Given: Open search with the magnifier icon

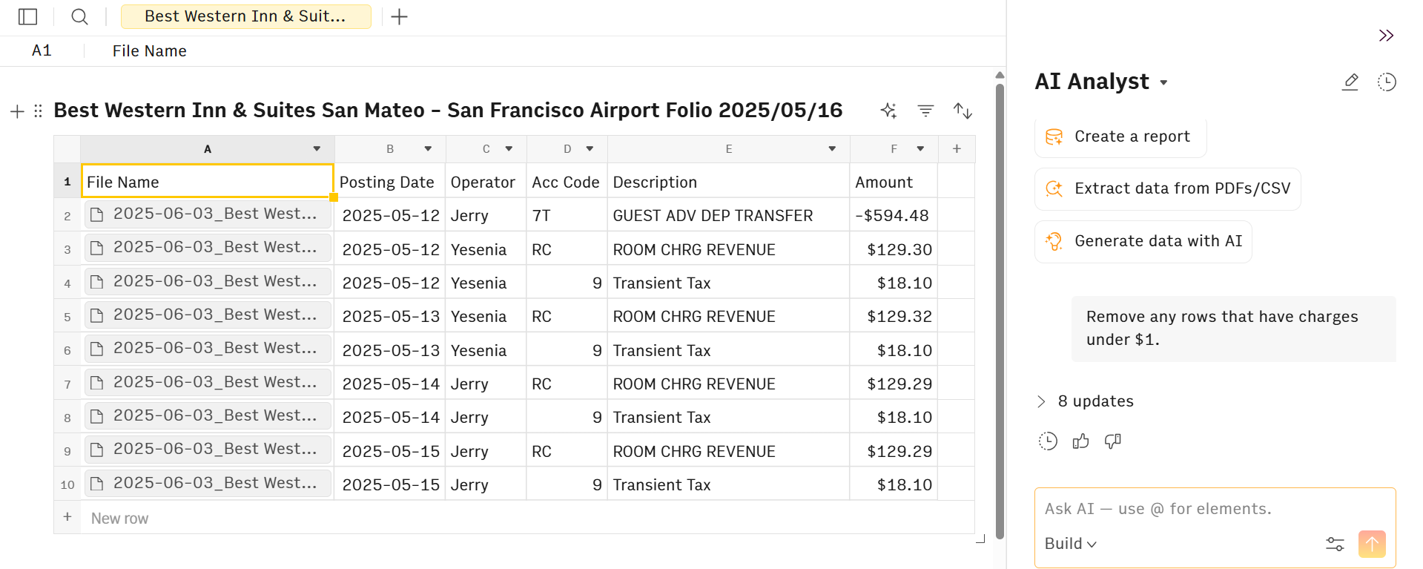Looking at the screenshot, I should [79, 16].
